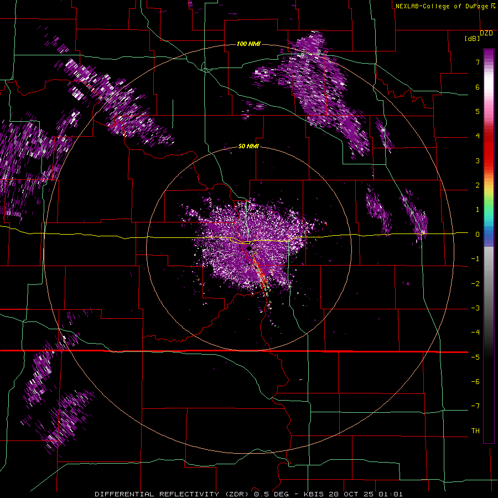Select the 7 dB scale tick label
498x498 pixels.
(x=478, y=62)
